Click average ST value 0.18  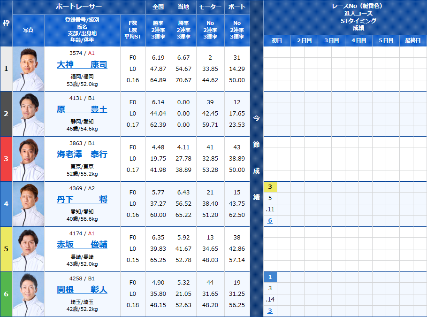[133, 305]
